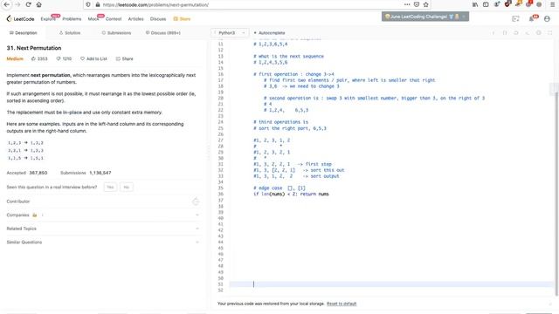The width and height of the screenshot is (559, 314).
Task: Open the tracking protection shield icon
Action: tap(88, 4)
